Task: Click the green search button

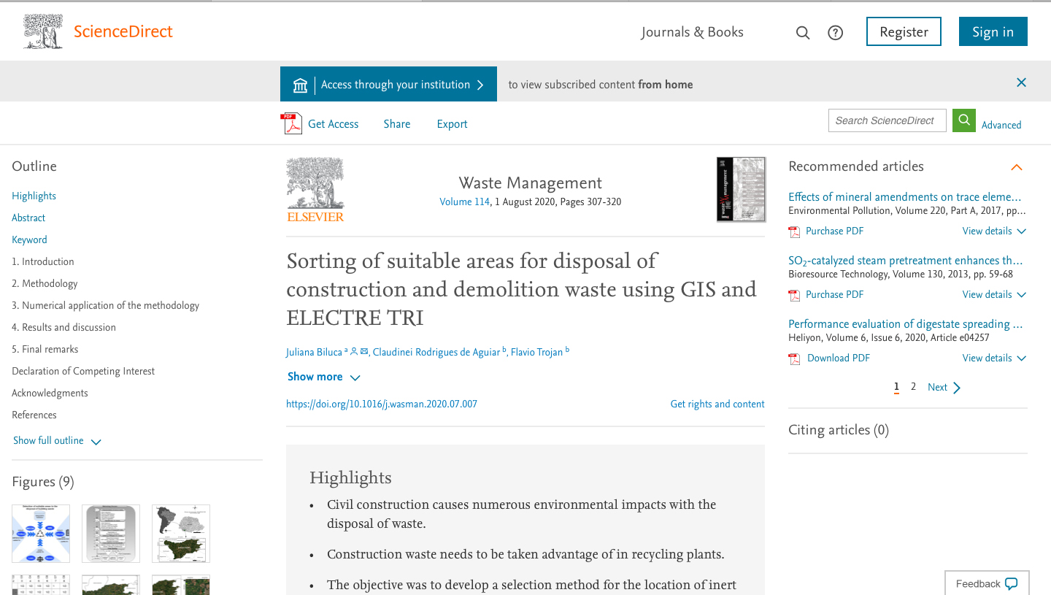Action: 964,120
